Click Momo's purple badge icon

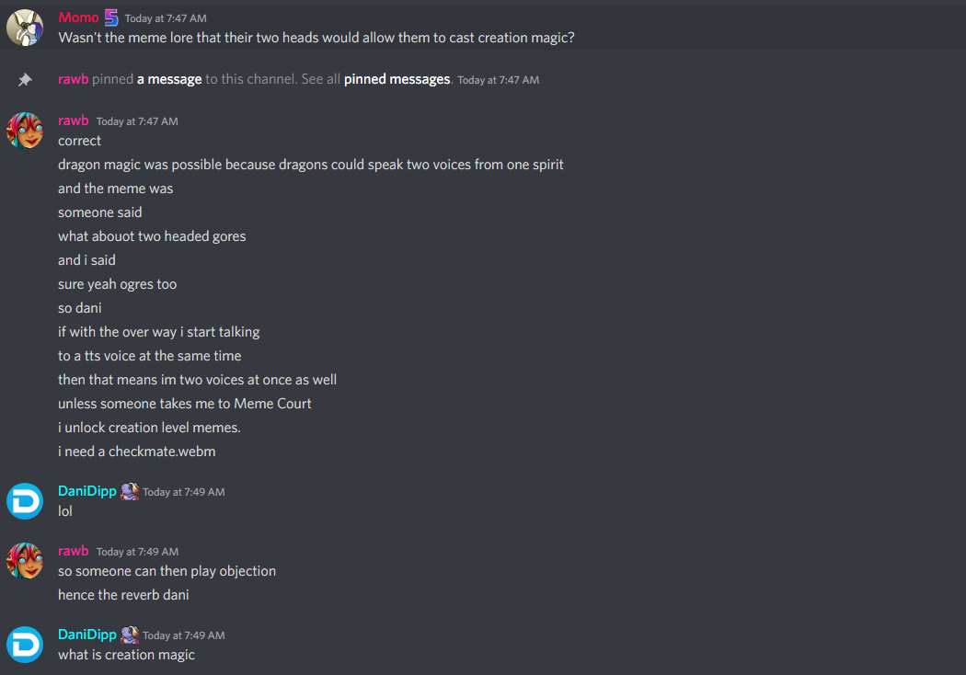(x=111, y=17)
